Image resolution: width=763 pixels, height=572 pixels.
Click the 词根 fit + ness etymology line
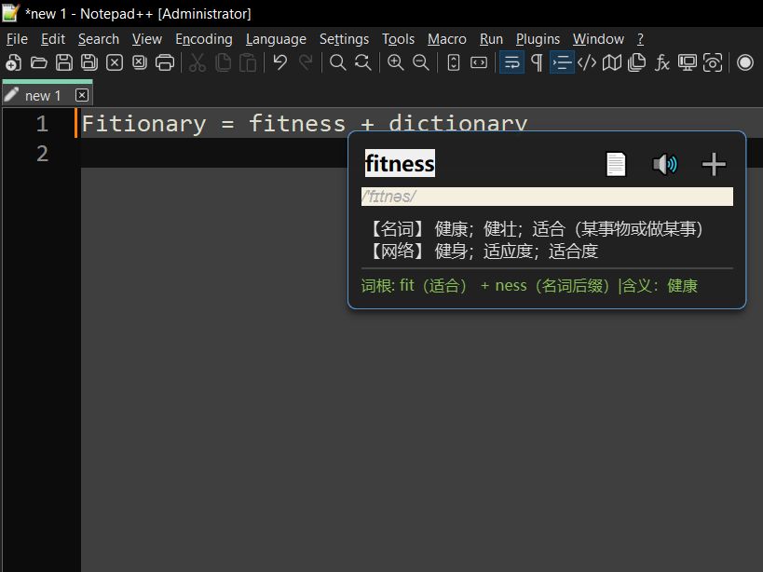coord(529,285)
